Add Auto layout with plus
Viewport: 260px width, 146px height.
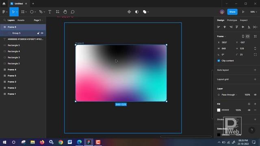255,70
